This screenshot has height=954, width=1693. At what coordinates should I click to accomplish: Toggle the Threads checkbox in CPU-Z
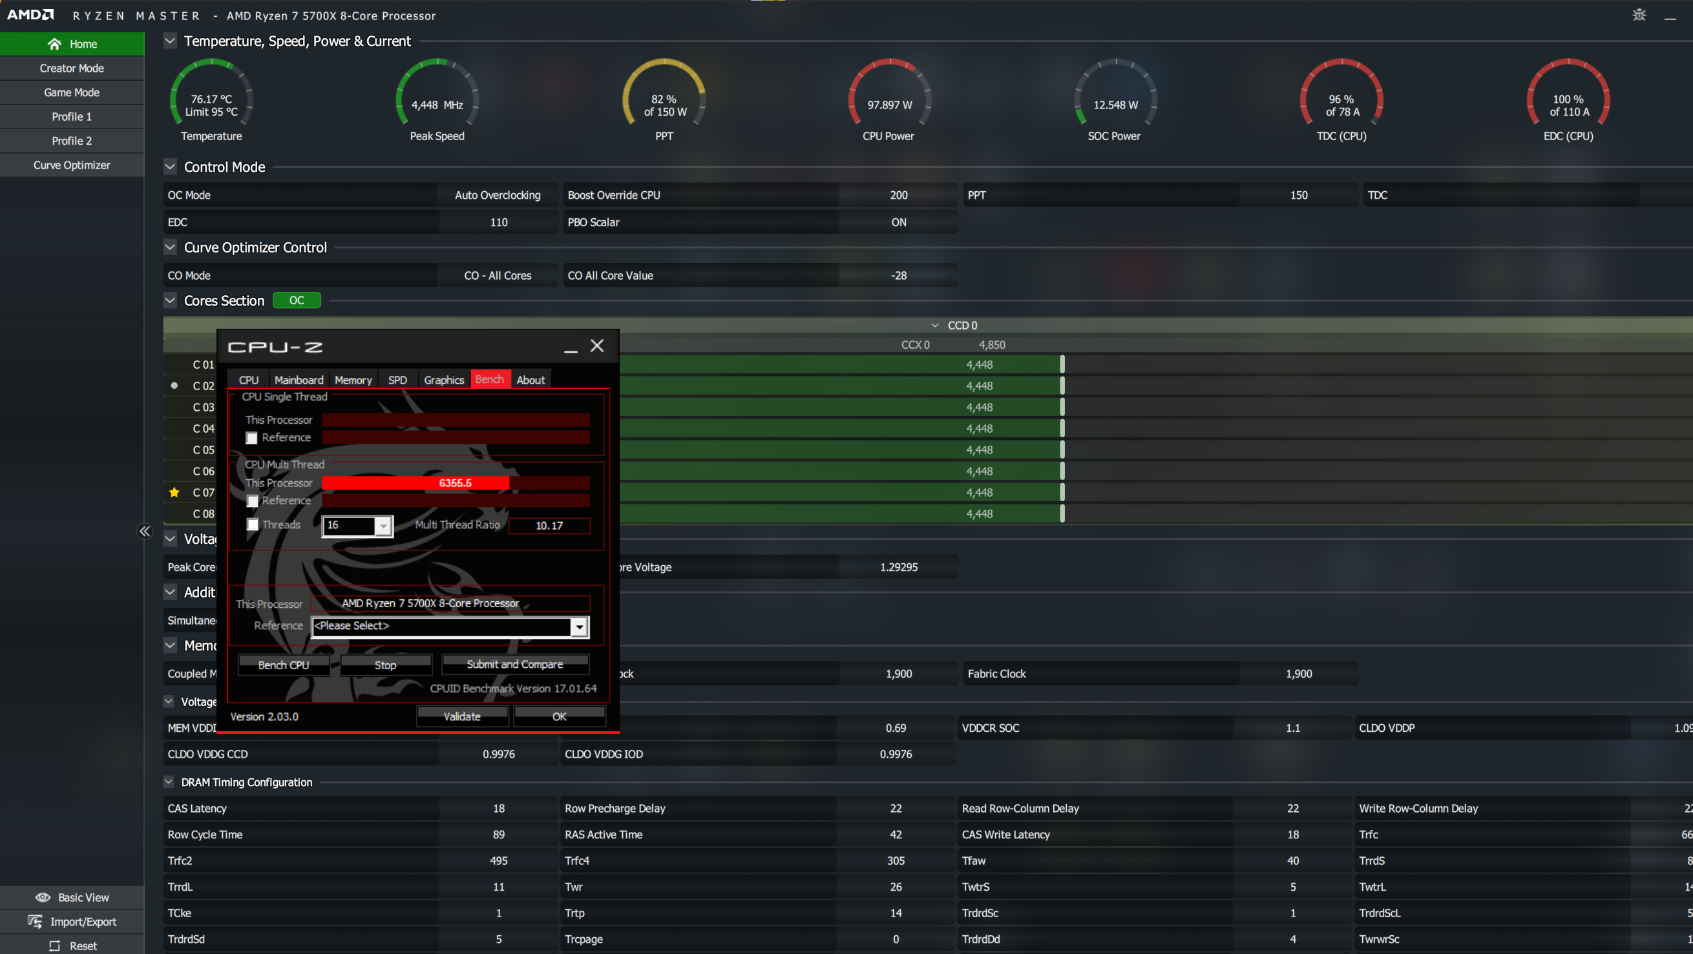pyautogui.click(x=252, y=524)
